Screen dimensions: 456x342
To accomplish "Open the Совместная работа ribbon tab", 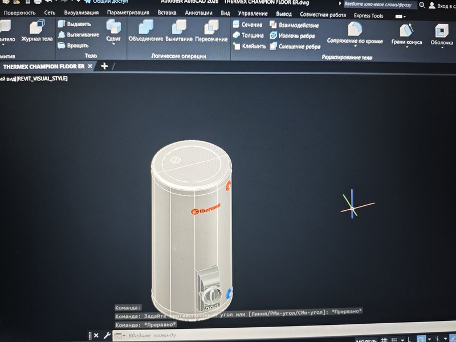I will point(323,15).
